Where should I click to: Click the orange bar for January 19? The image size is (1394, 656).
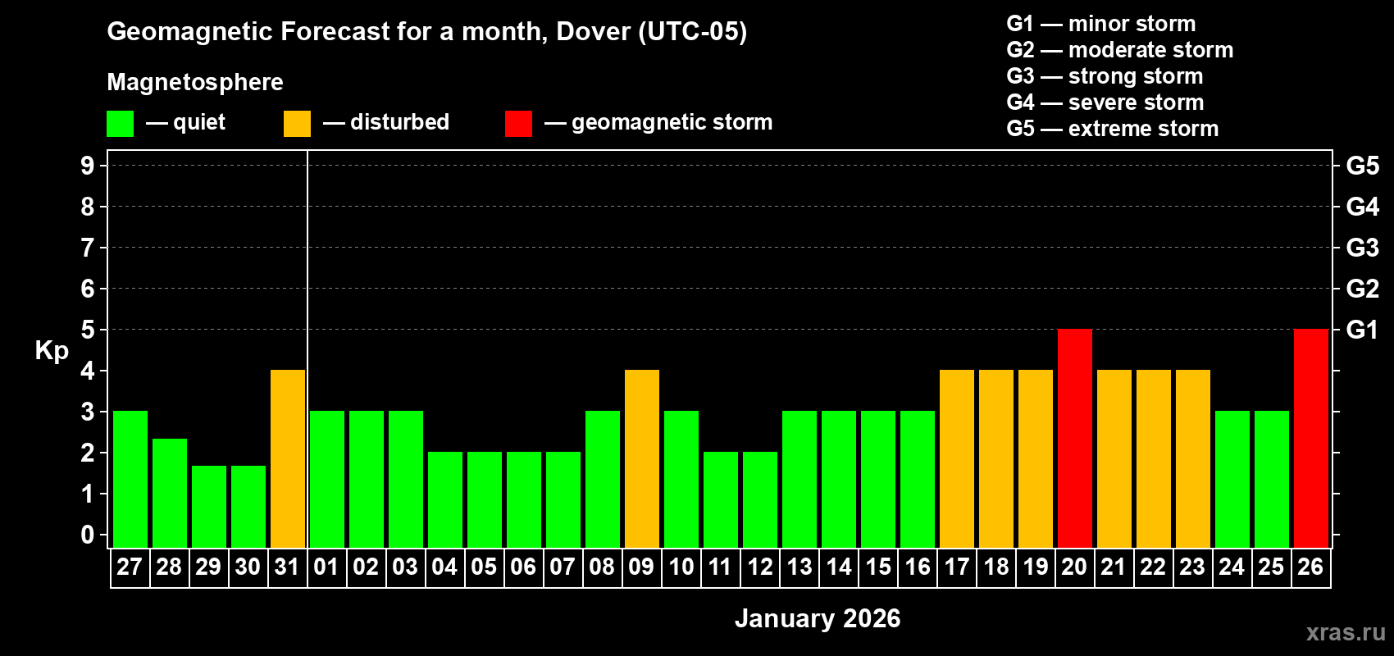click(x=1036, y=458)
